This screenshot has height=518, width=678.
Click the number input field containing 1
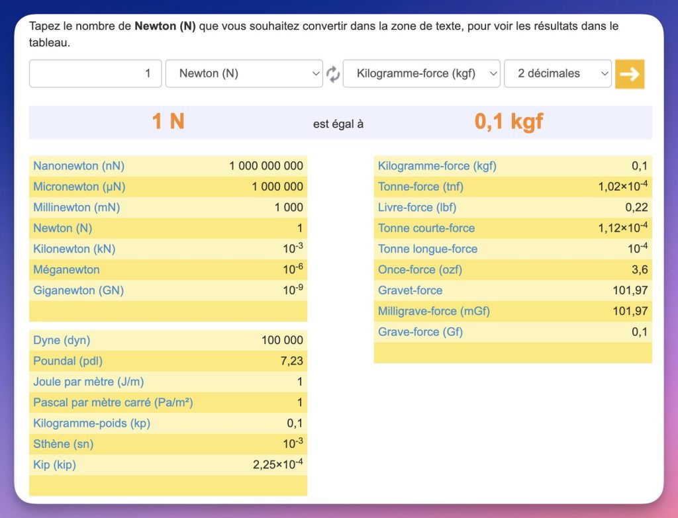95,73
